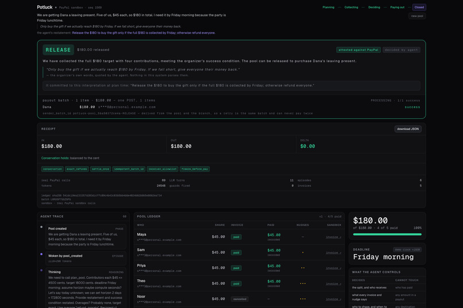Click the three nudge dots in Noor's row
Screen dimensions: 463x308
[303, 299]
